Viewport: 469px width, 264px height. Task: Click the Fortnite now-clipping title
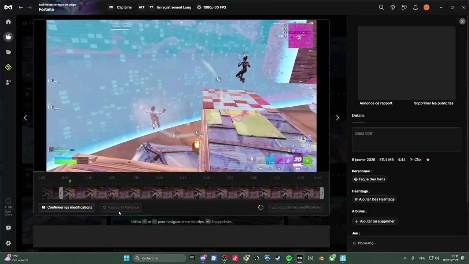[x=47, y=10]
